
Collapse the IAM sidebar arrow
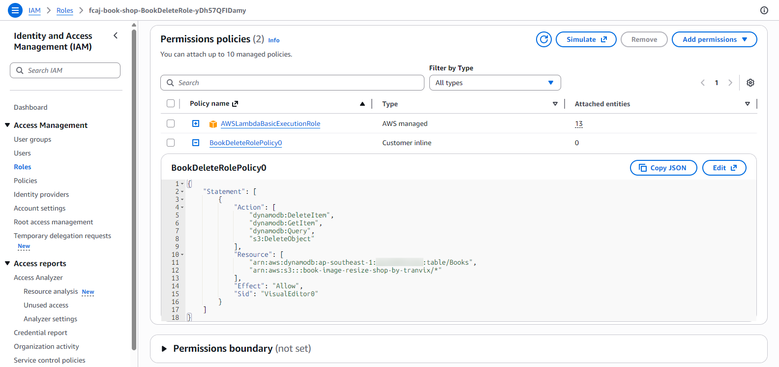tap(116, 35)
